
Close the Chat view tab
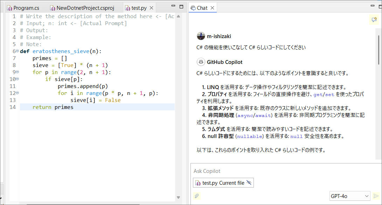tap(212, 8)
